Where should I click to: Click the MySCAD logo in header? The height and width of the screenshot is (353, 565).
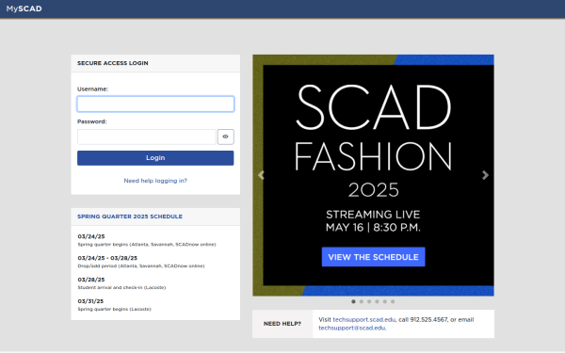pos(24,8)
